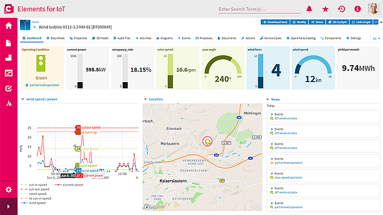Click the wind turbine asset thumbnail

(x=25, y=25)
